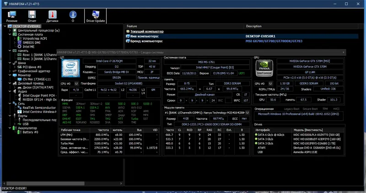The height and width of the screenshot is (193, 366).
Task: Click the Последовательные порты icon
Action: [x=20, y=120]
